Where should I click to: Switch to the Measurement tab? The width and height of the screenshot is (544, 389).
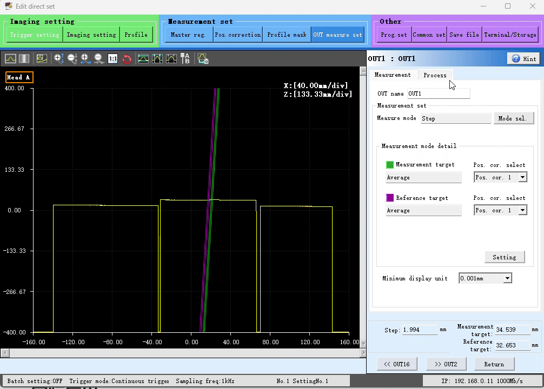point(393,75)
